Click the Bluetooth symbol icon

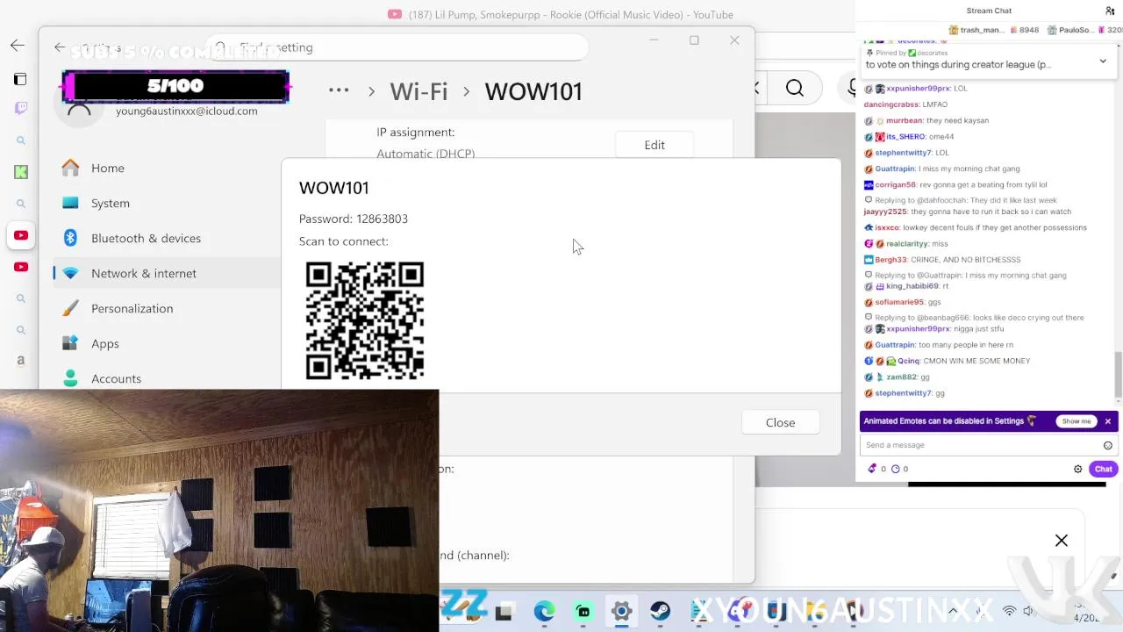pos(71,238)
